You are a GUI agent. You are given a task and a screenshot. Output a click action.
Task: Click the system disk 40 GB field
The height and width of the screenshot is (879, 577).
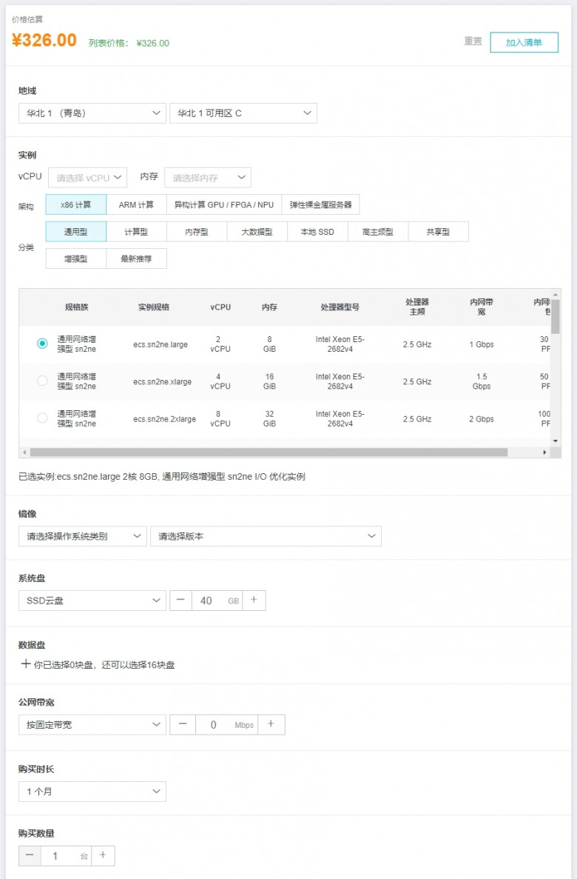(217, 601)
